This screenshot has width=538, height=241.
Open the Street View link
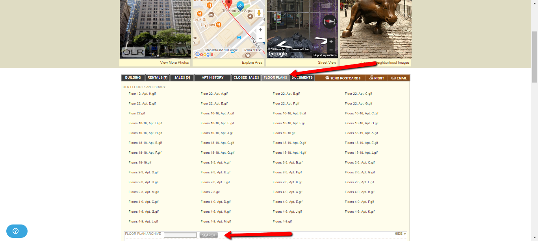tap(327, 63)
